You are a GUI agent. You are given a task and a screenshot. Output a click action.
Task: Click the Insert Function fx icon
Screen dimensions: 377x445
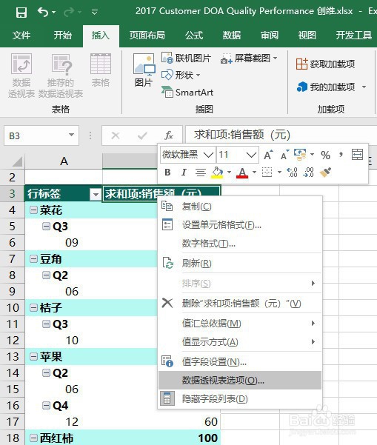point(169,135)
